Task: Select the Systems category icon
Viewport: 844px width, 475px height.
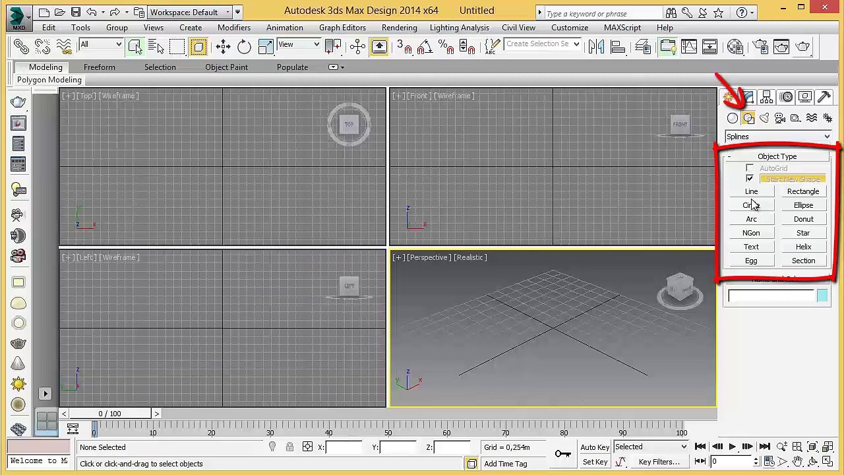Action: [828, 118]
